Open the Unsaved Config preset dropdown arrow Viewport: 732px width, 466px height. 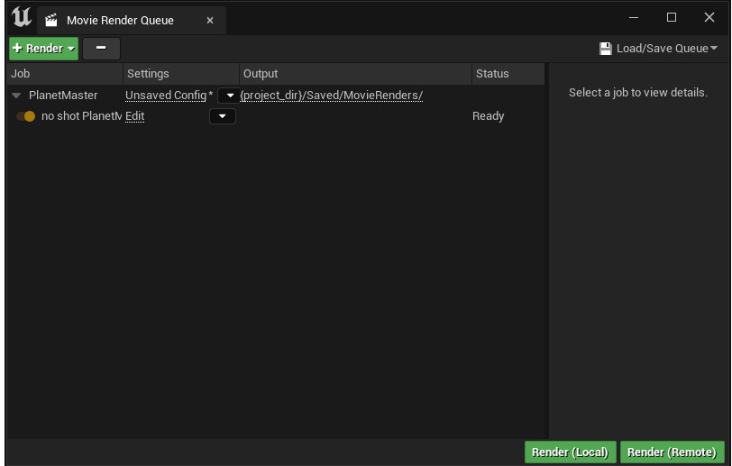228,96
